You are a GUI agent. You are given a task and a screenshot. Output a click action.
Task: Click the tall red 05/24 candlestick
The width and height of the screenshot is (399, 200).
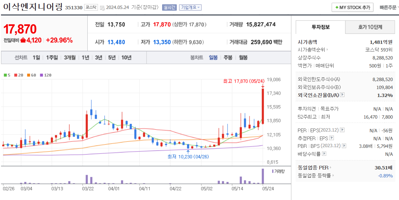pyautogui.click(x=263, y=106)
